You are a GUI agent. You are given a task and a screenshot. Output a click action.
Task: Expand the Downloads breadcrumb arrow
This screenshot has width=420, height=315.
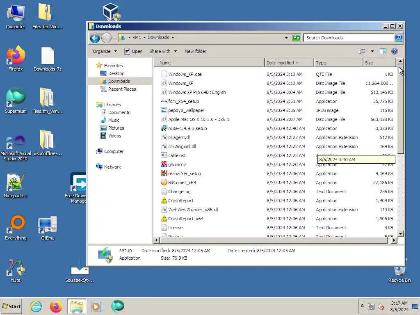(x=173, y=37)
